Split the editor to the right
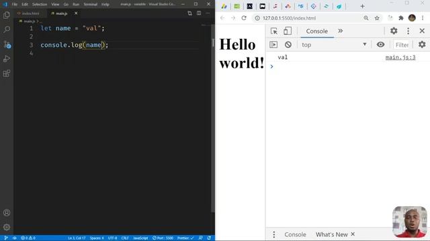The height and width of the screenshot is (241, 430). pyautogui.click(x=199, y=13)
